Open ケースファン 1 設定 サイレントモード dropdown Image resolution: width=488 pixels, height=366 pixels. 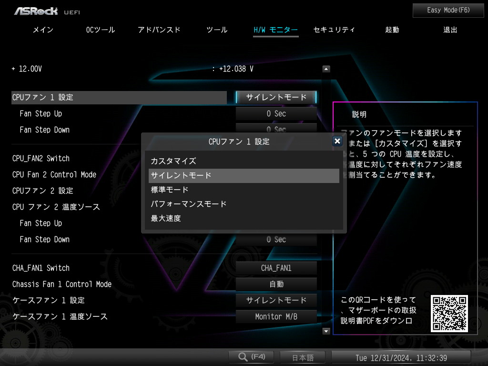coord(276,300)
